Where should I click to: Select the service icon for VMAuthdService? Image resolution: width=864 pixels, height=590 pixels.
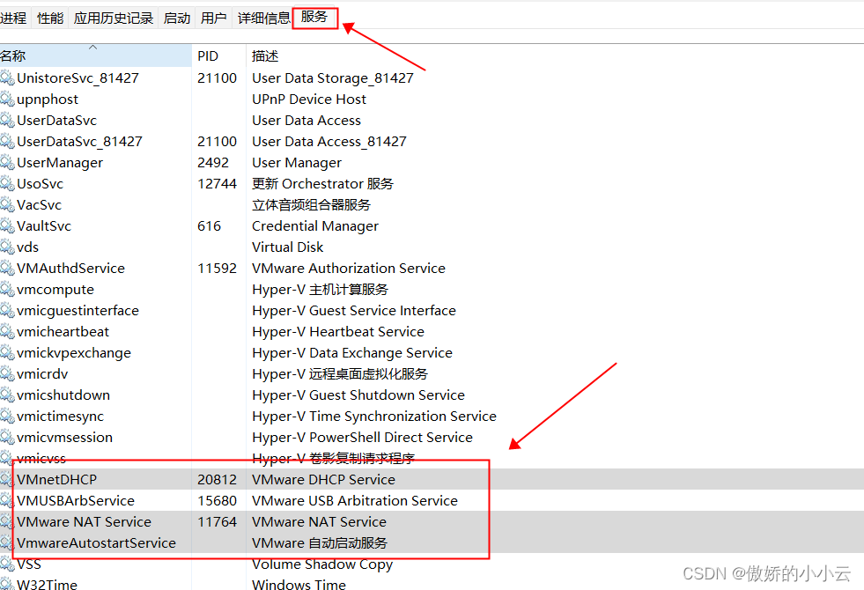[x=7, y=268]
